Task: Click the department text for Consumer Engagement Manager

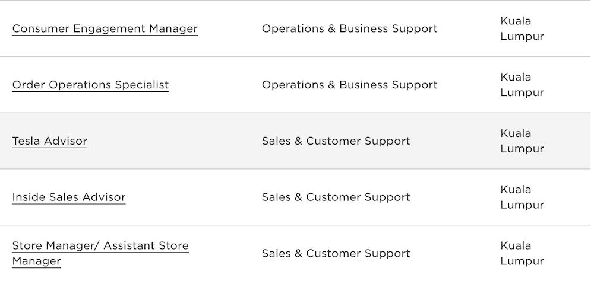Action: click(x=349, y=28)
